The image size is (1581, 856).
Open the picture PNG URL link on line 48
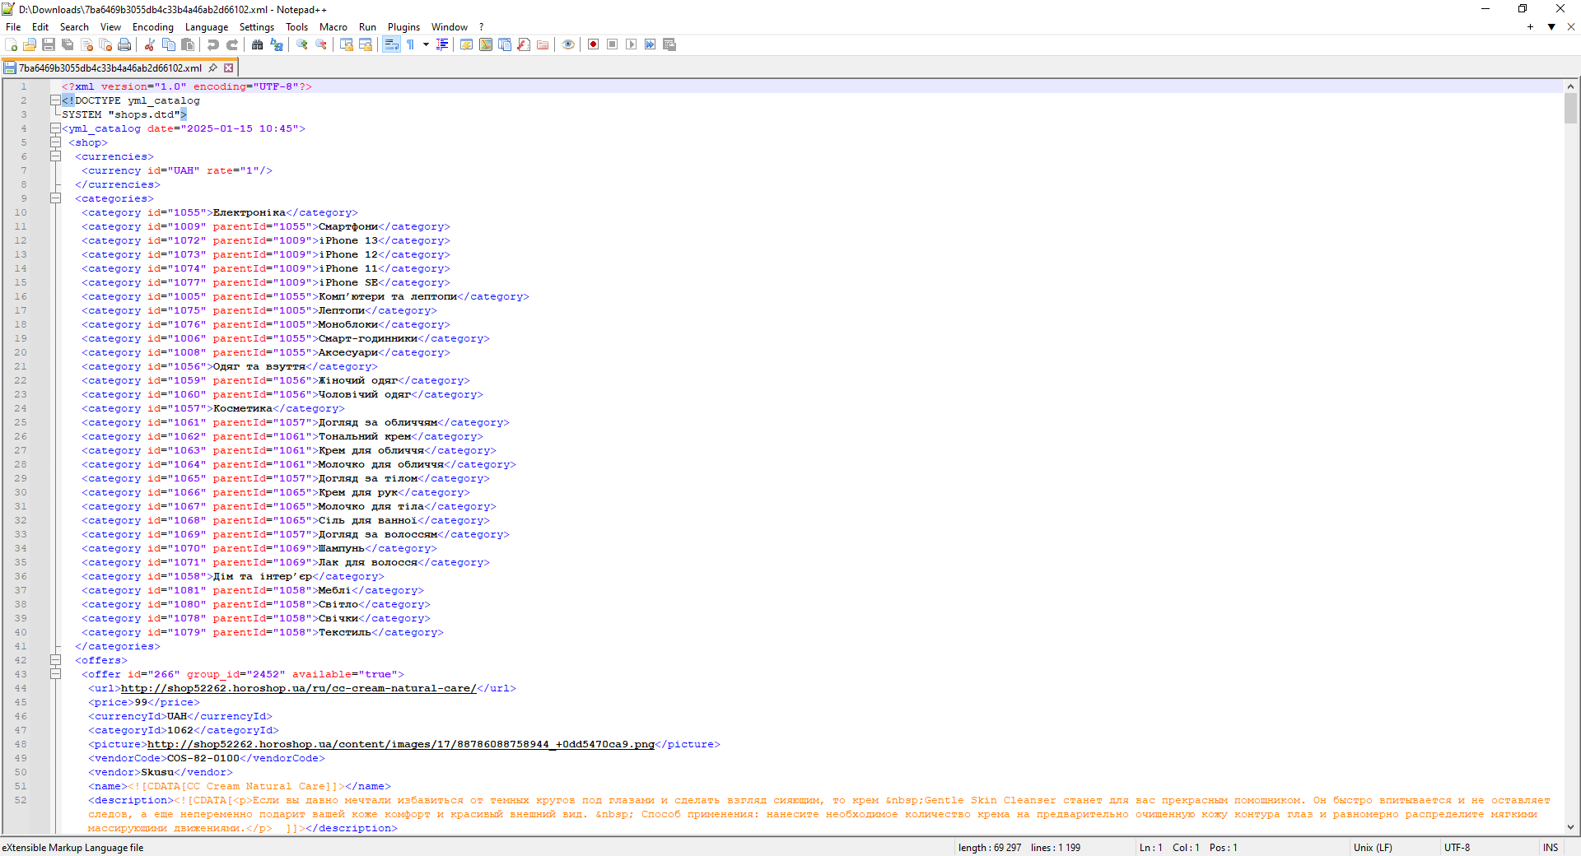click(x=401, y=745)
